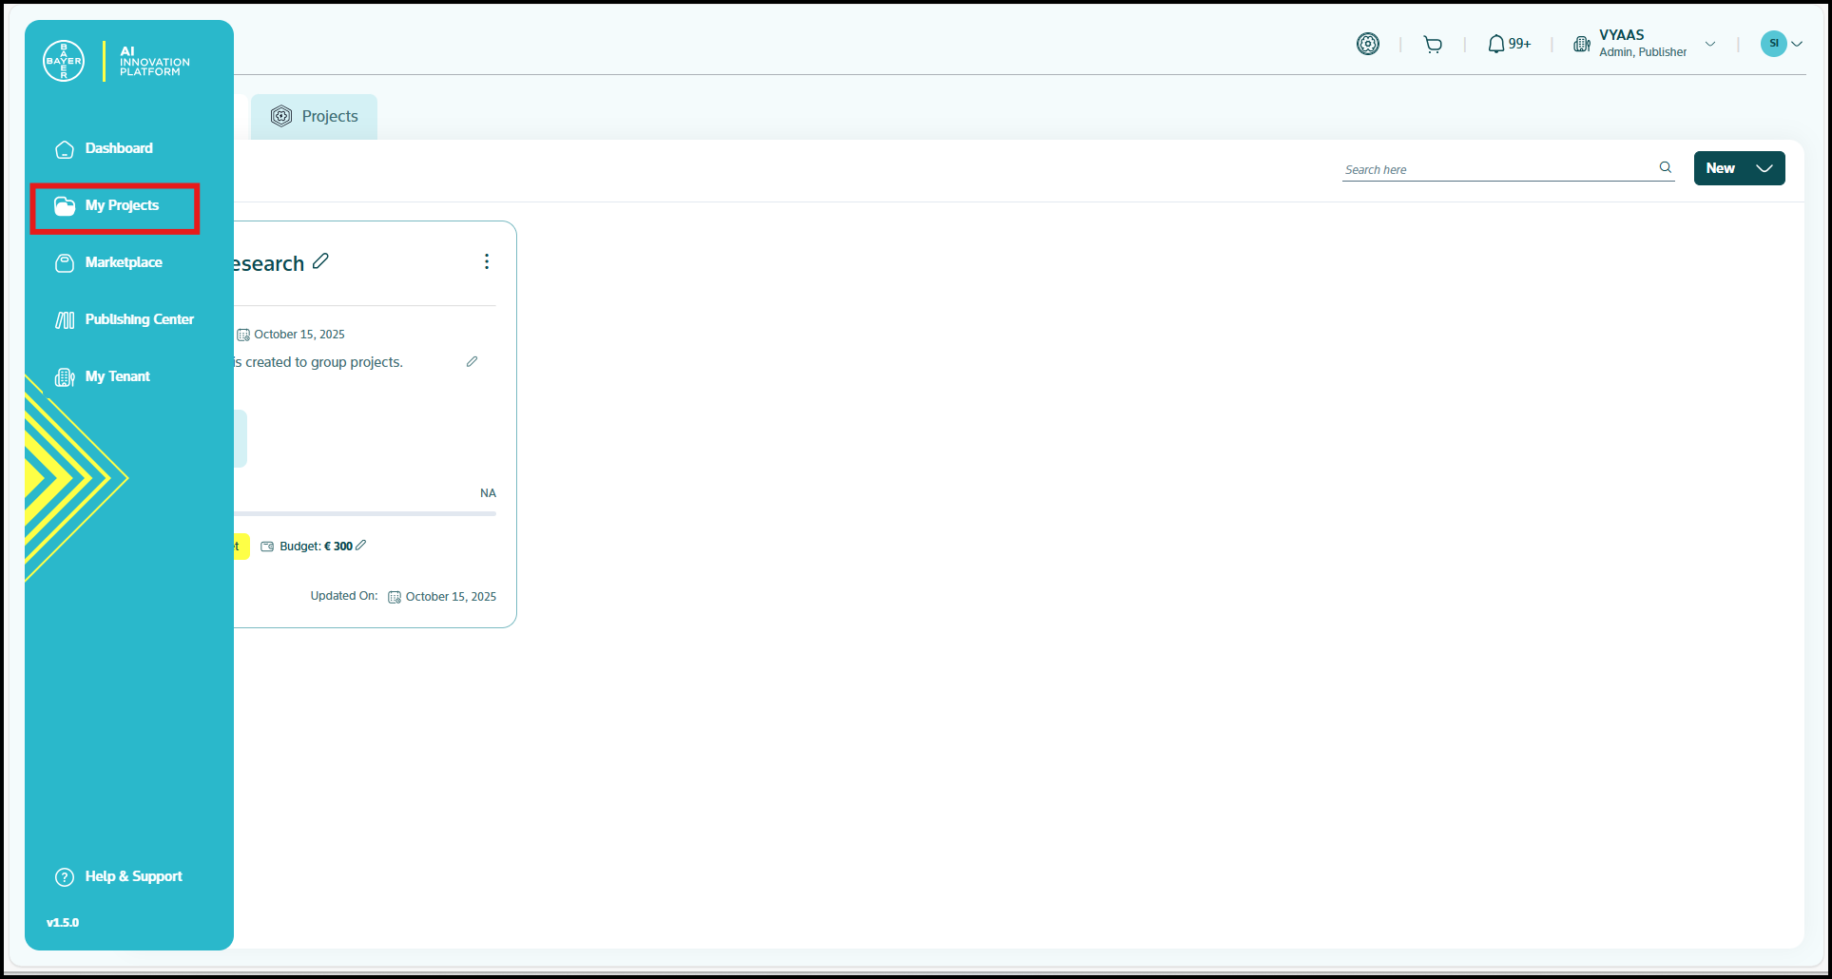Edit the project name pencil icon
The width and height of the screenshot is (1832, 979).
[321, 261]
